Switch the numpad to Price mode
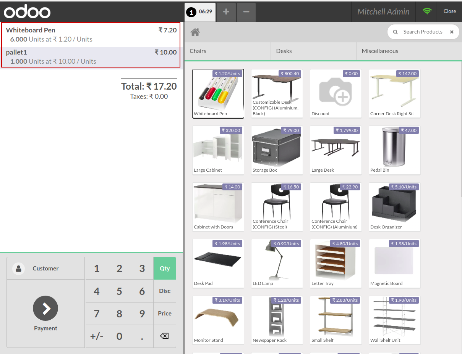462x354 pixels. click(165, 314)
